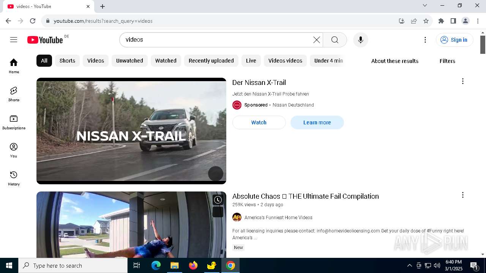Bookmark this page with the star
This screenshot has width=486, height=273.
pos(426,21)
